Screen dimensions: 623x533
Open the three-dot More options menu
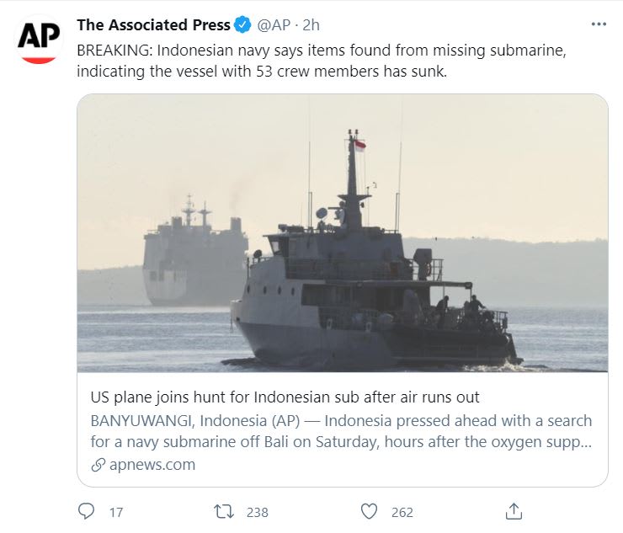[x=599, y=24]
